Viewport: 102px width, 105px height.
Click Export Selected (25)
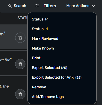click(x=50, y=68)
